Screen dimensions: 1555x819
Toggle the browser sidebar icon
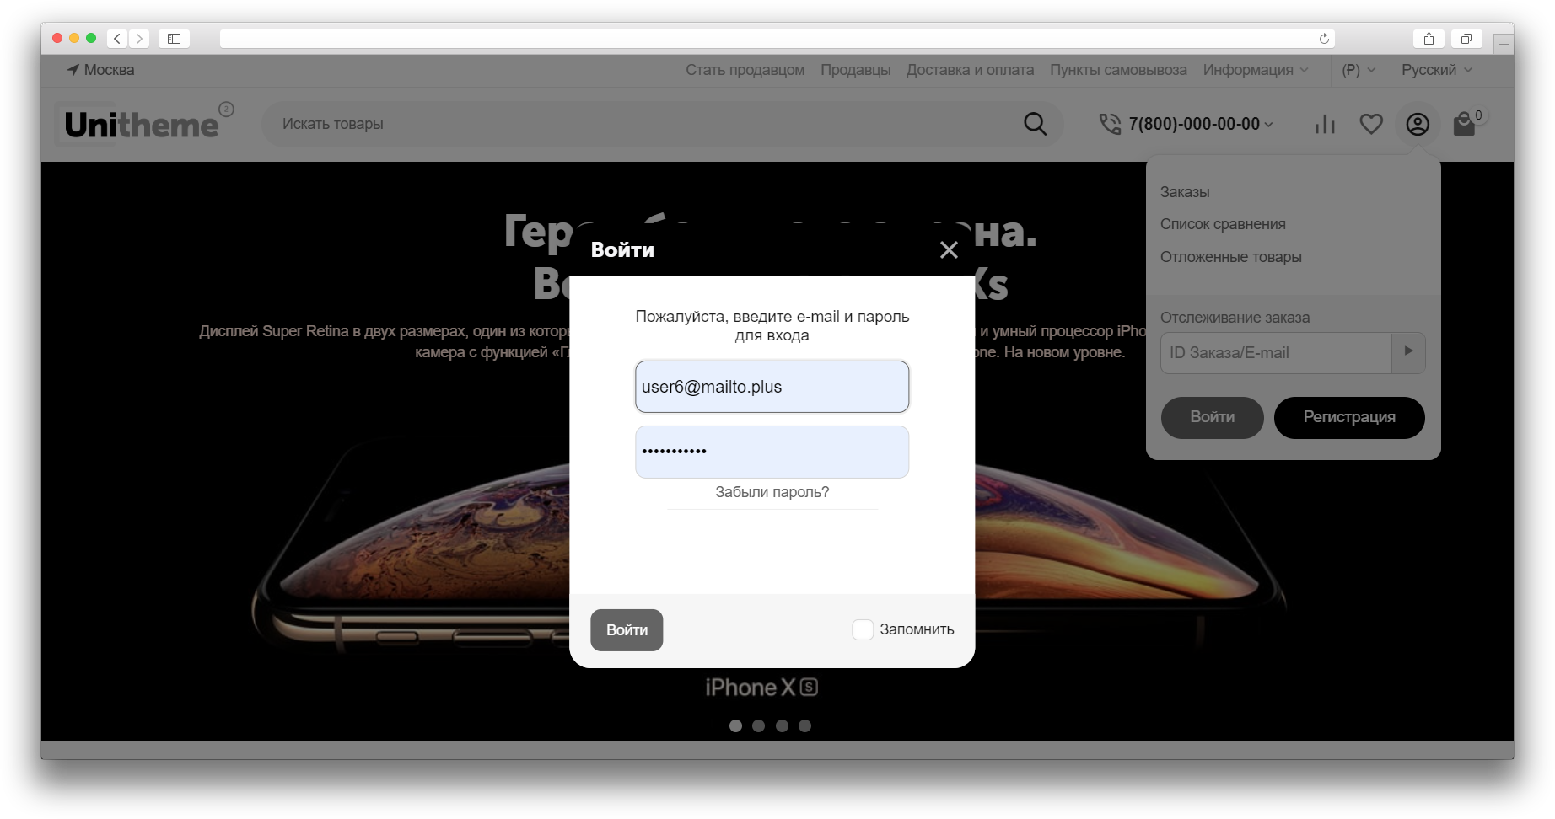coord(174,39)
